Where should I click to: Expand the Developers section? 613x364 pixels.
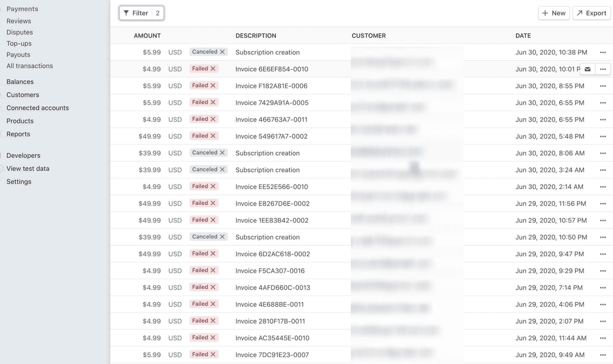click(x=23, y=155)
